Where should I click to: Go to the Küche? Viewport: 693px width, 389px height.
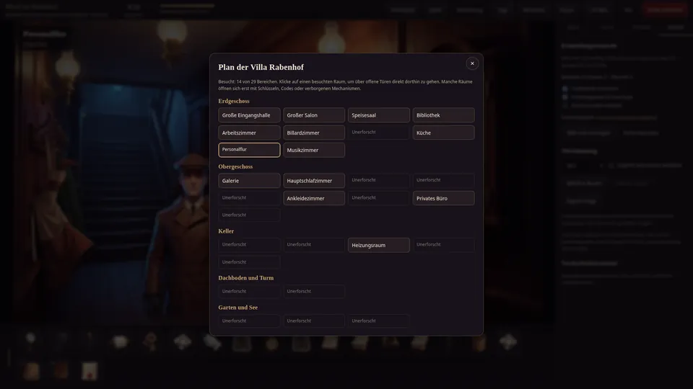(x=444, y=133)
